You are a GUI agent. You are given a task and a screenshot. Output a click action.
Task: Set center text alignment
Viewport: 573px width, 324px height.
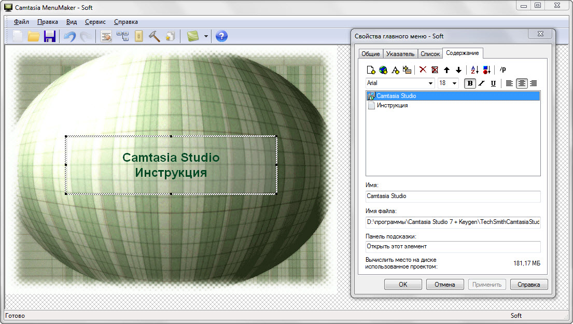pyautogui.click(x=522, y=83)
